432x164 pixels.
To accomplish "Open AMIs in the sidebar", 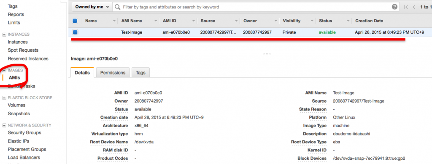I will pos(14,78).
